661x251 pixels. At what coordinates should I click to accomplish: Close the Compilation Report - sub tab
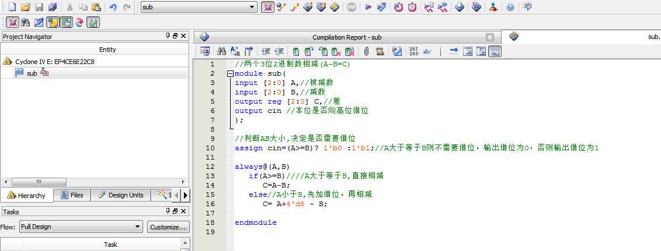489,37
